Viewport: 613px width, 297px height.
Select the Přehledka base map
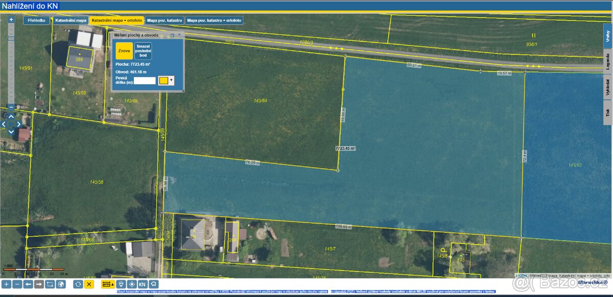(37, 20)
